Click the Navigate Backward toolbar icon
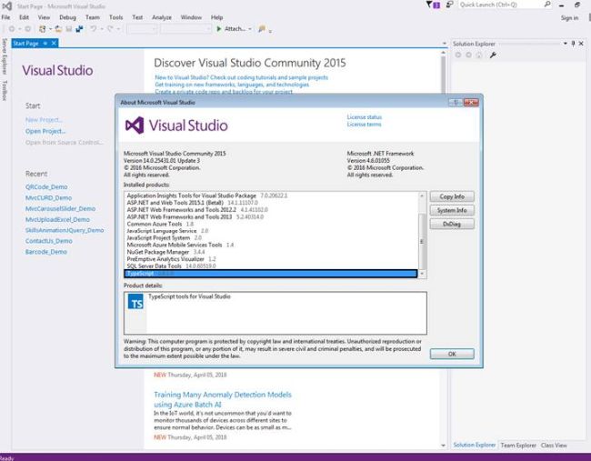The width and height of the screenshot is (591, 461). (x=12, y=29)
